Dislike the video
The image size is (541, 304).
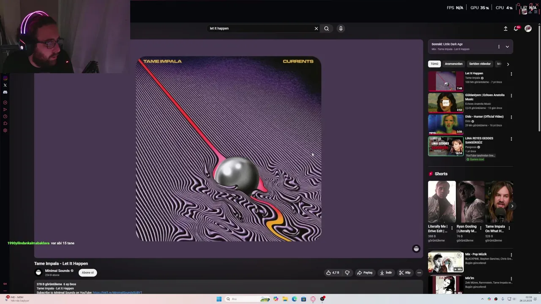coord(347,273)
